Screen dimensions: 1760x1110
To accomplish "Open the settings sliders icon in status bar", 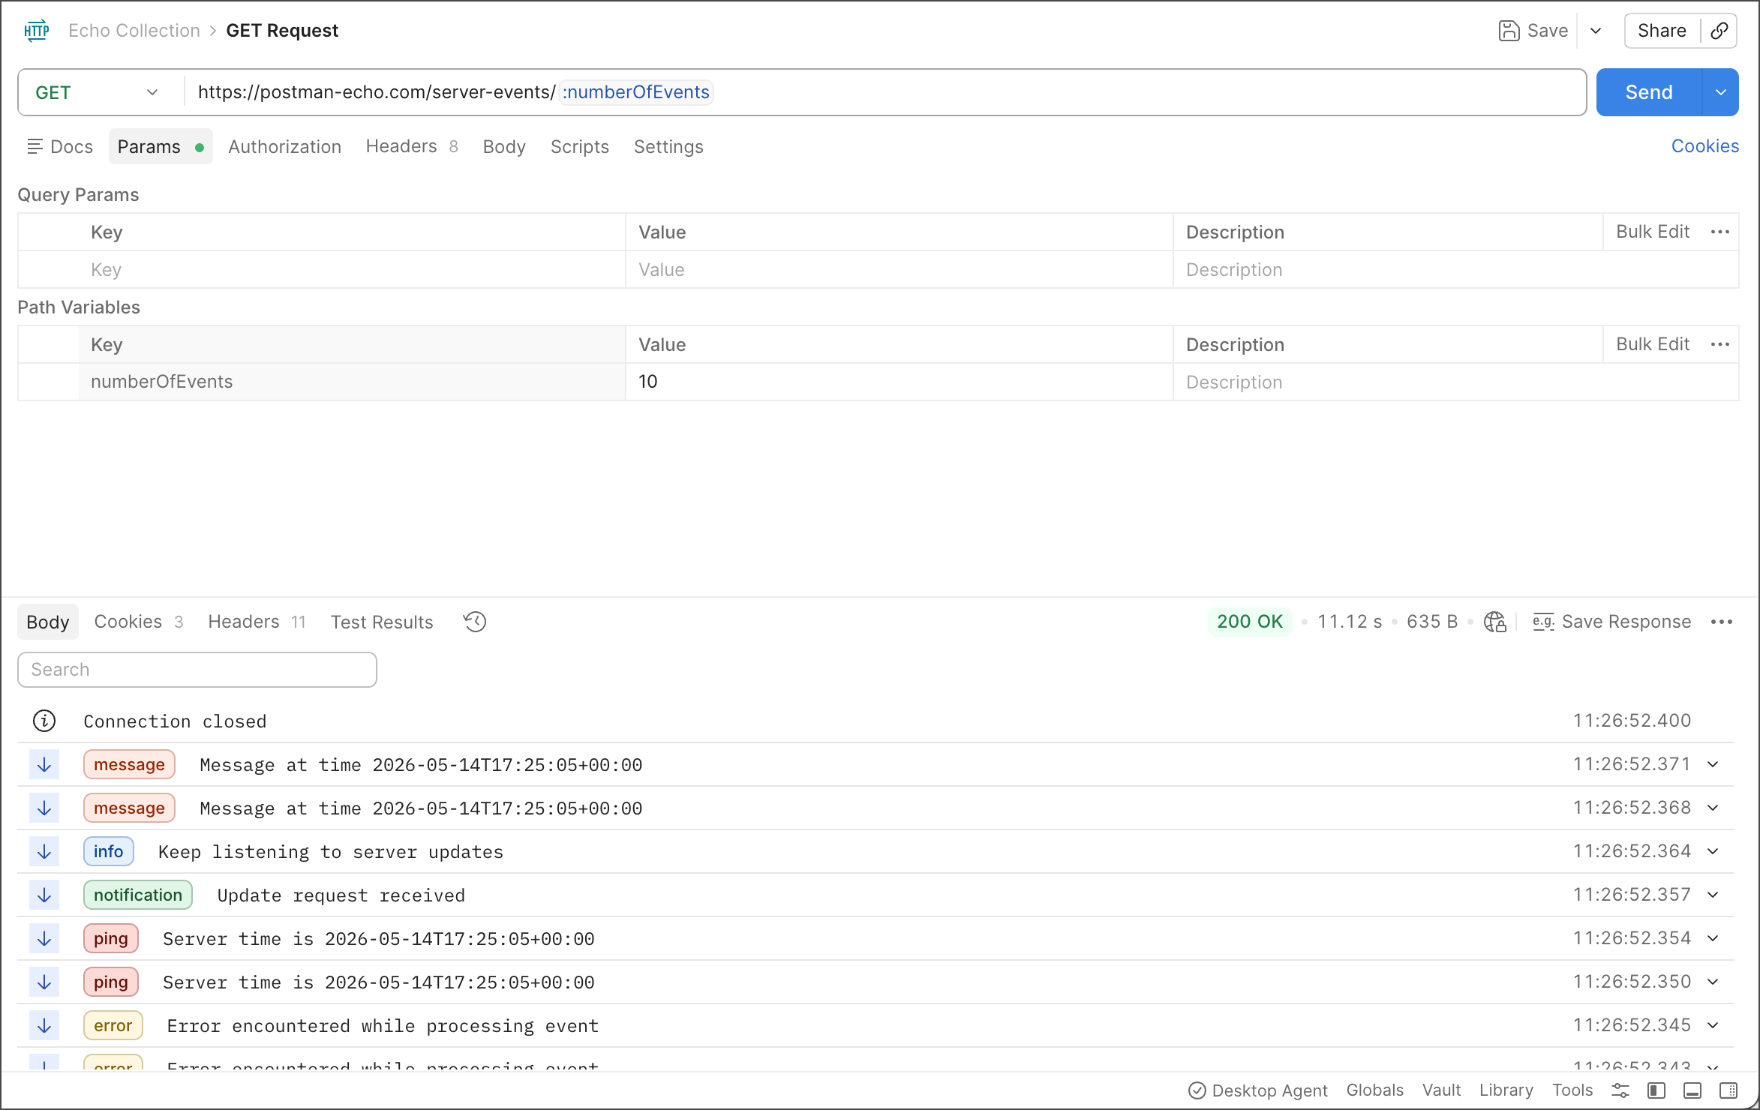I will pos(1620,1090).
